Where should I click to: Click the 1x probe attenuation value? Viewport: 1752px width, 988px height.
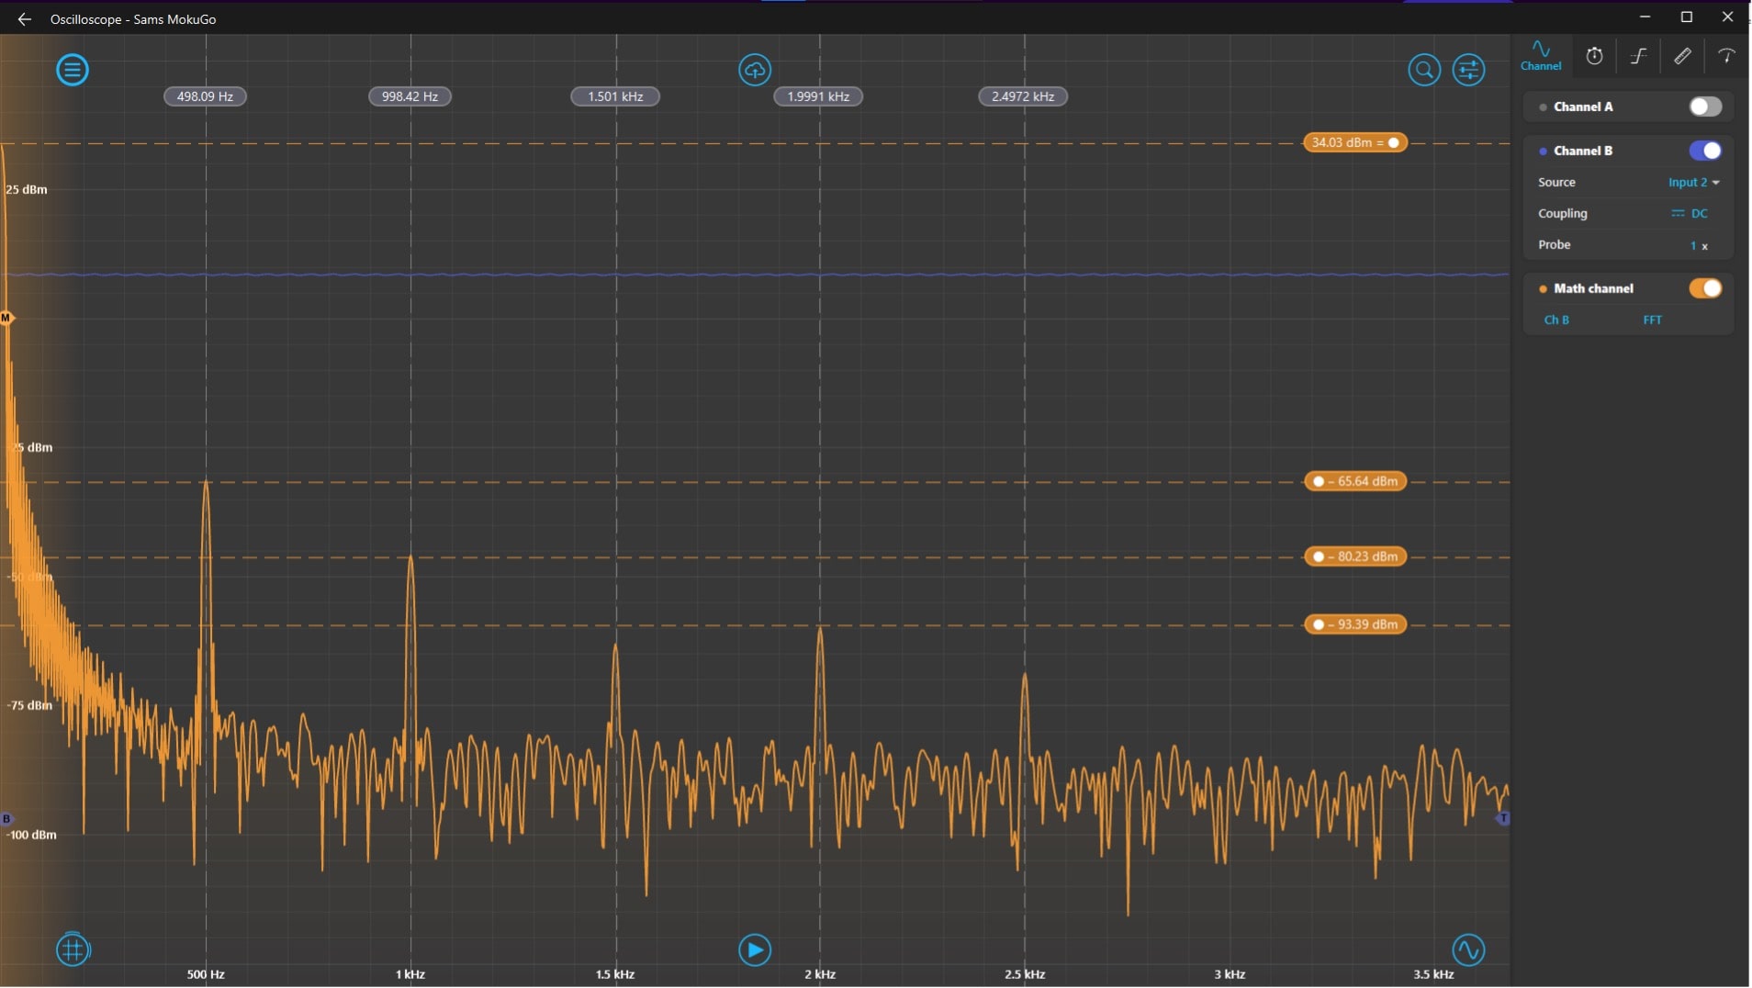click(x=1699, y=246)
